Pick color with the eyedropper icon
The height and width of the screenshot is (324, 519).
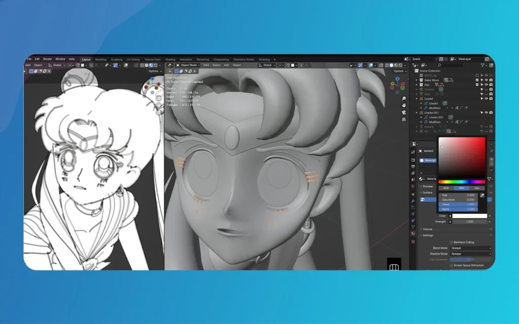[483, 195]
